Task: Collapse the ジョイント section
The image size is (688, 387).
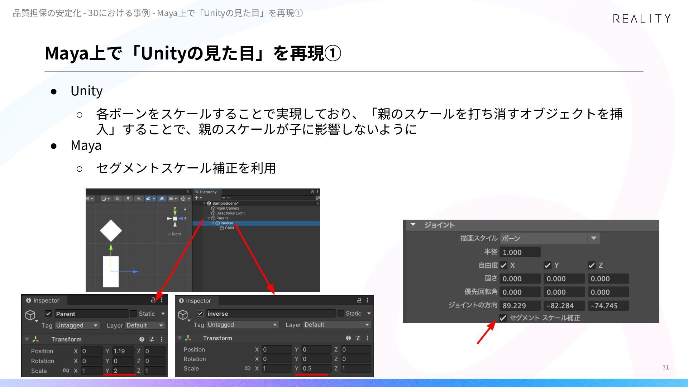Action: pyautogui.click(x=413, y=225)
